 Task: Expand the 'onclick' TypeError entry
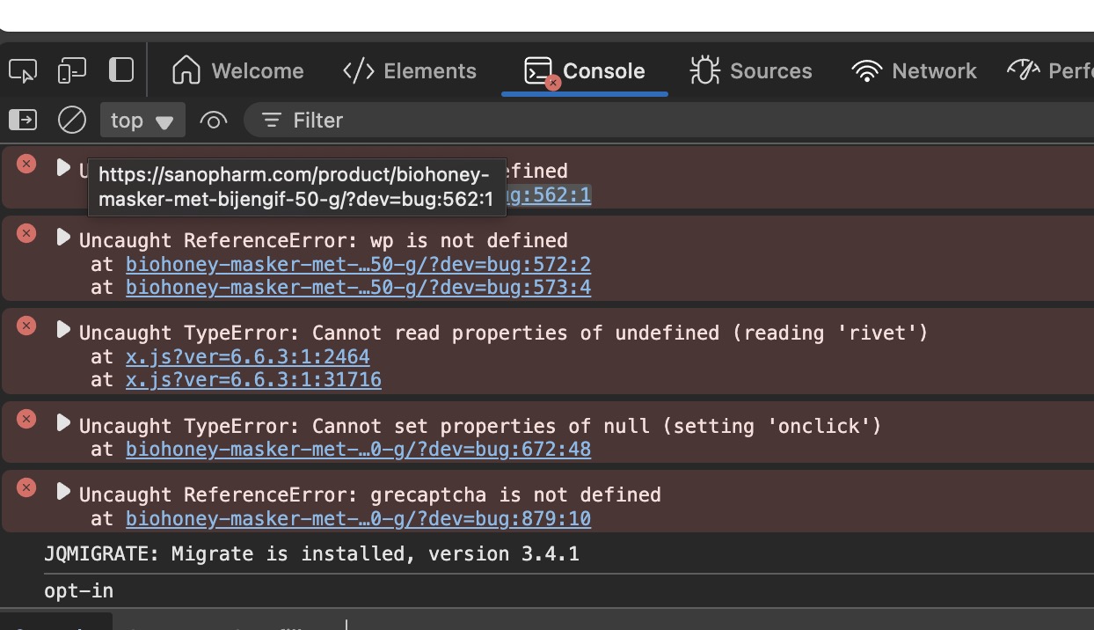(62, 422)
